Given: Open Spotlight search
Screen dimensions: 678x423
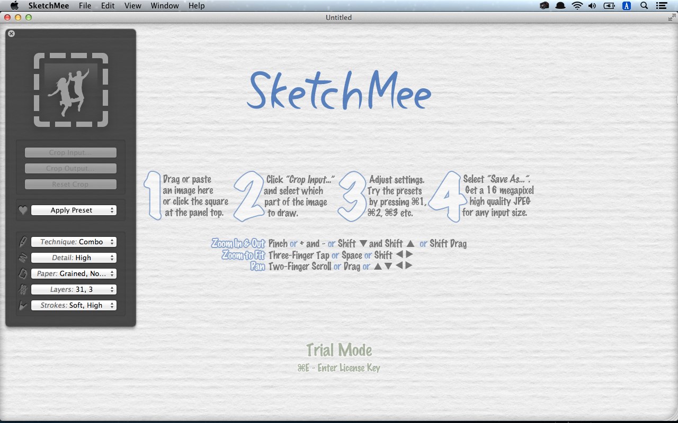Looking at the screenshot, I should (x=644, y=6).
